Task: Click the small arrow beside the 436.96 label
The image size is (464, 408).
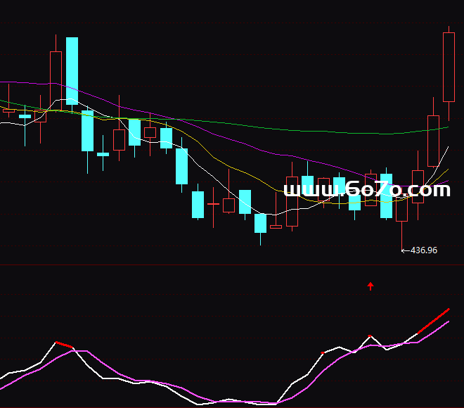Action: [x=404, y=250]
